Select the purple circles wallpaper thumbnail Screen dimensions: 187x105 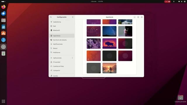click(93, 31)
